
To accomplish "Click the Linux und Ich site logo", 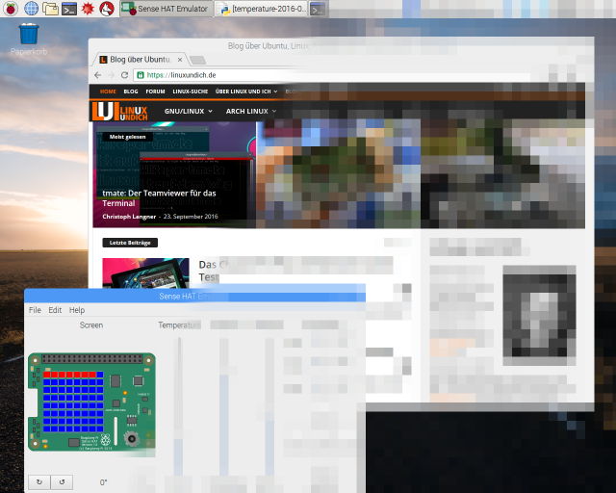I will click(119, 112).
